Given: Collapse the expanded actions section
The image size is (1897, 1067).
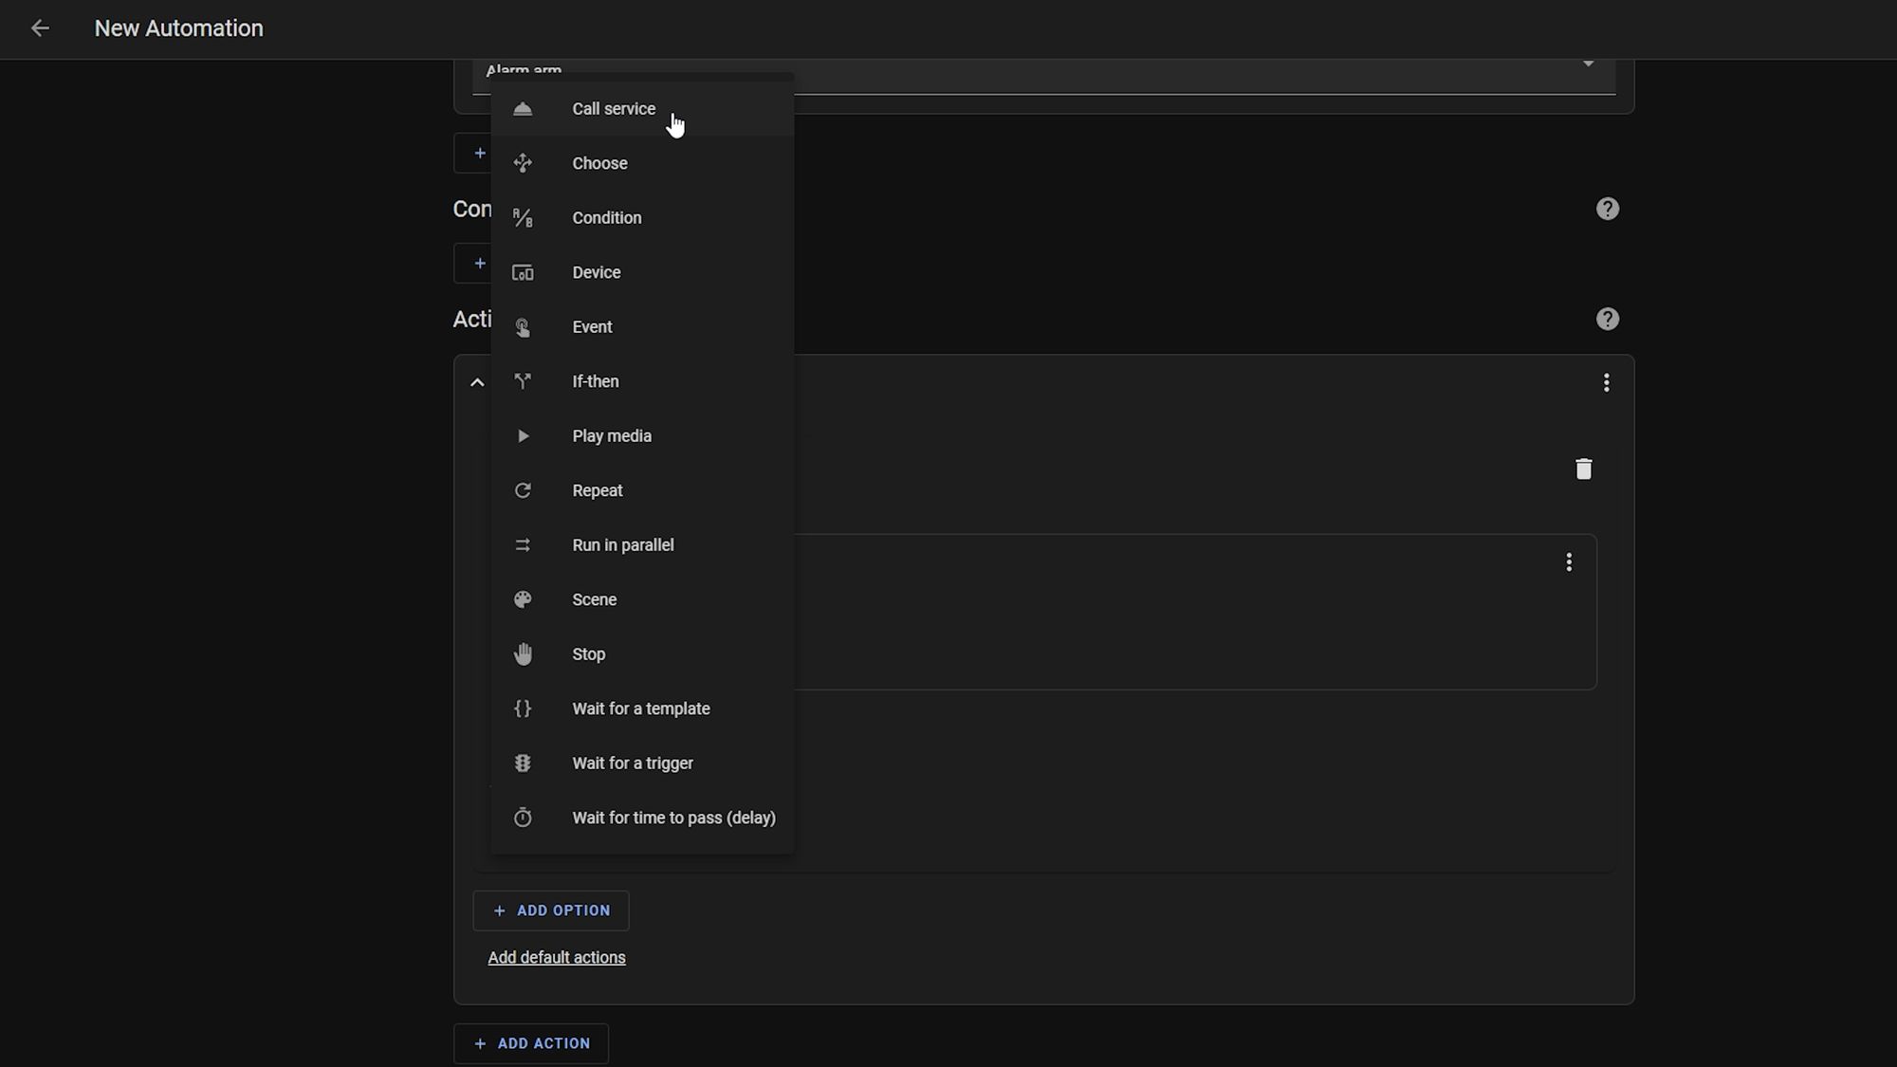Looking at the screenshot, I should click(477, 381).
